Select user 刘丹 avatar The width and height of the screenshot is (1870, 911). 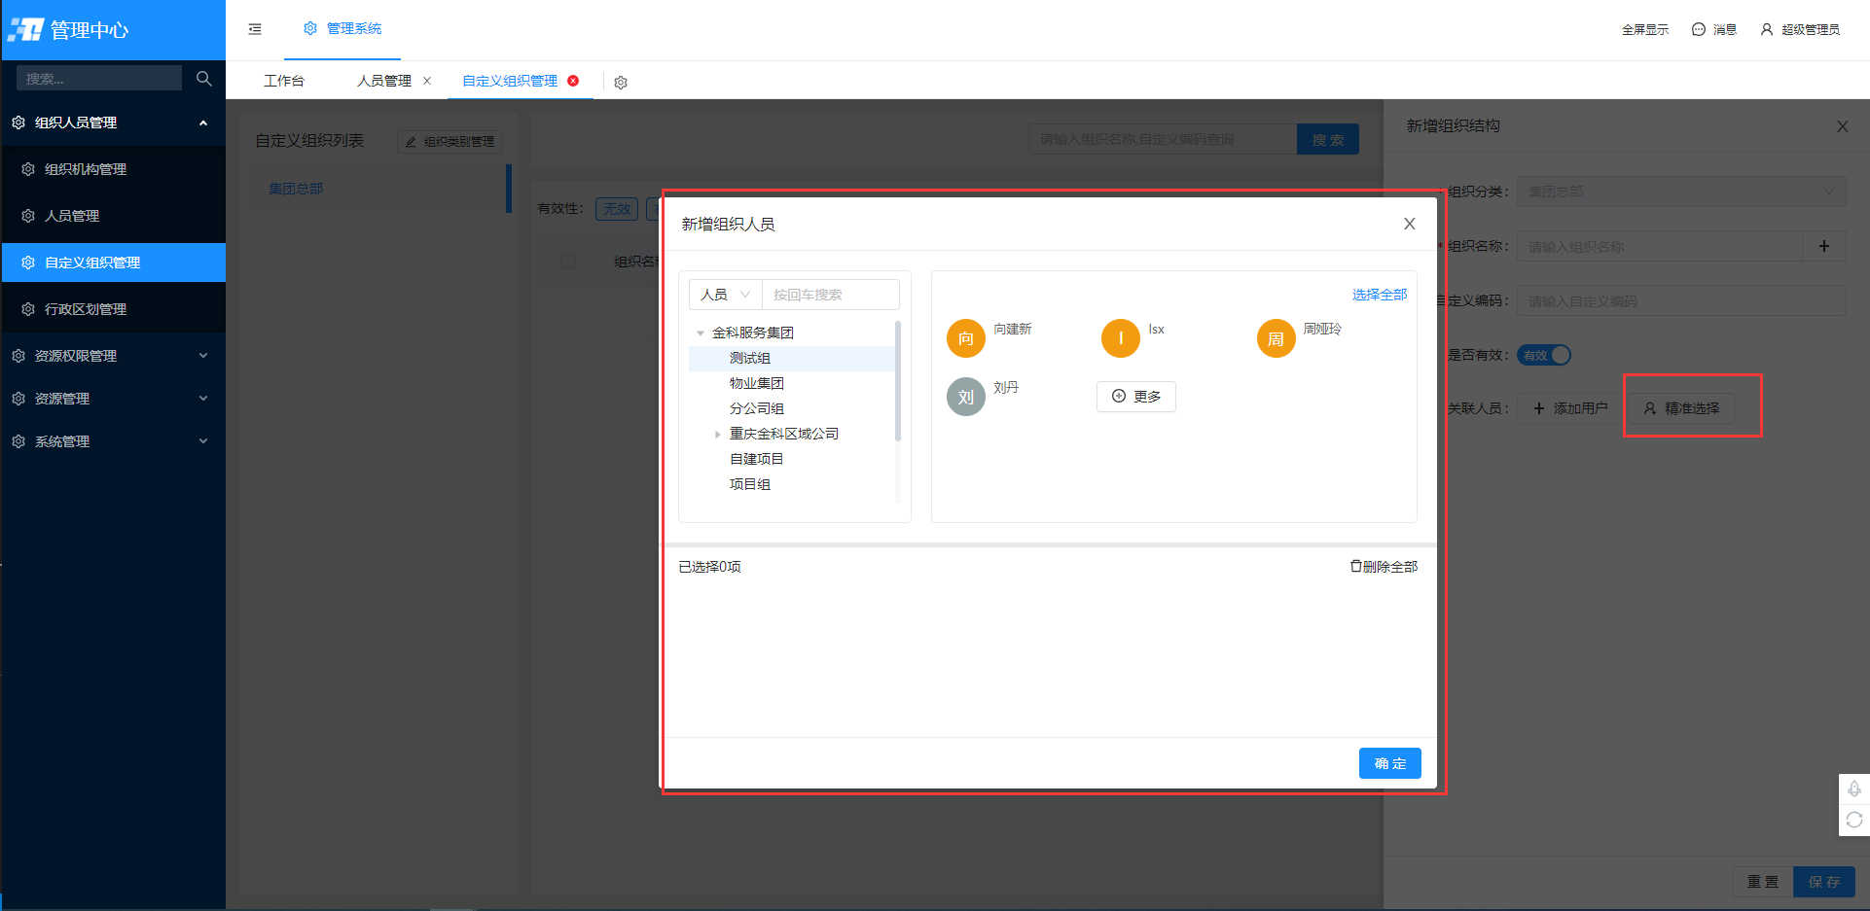966,397
